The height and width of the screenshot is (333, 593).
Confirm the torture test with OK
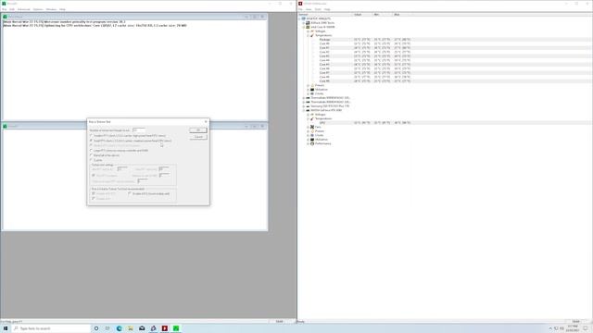coord(197,129)
